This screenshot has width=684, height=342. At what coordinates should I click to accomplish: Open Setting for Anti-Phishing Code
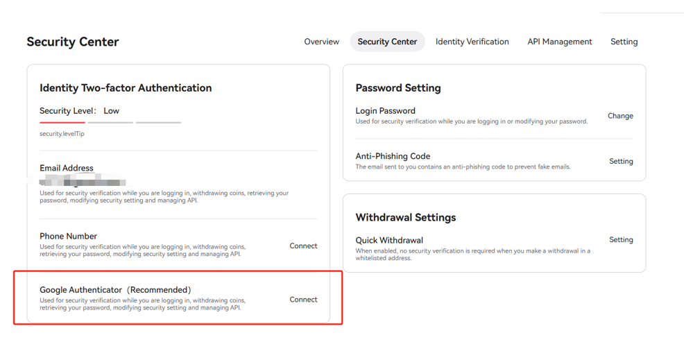tap(621, 162)
